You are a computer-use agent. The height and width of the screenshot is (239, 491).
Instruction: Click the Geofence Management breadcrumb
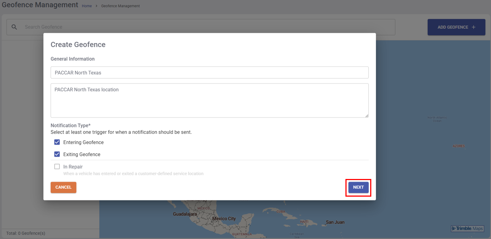(120, 6)
